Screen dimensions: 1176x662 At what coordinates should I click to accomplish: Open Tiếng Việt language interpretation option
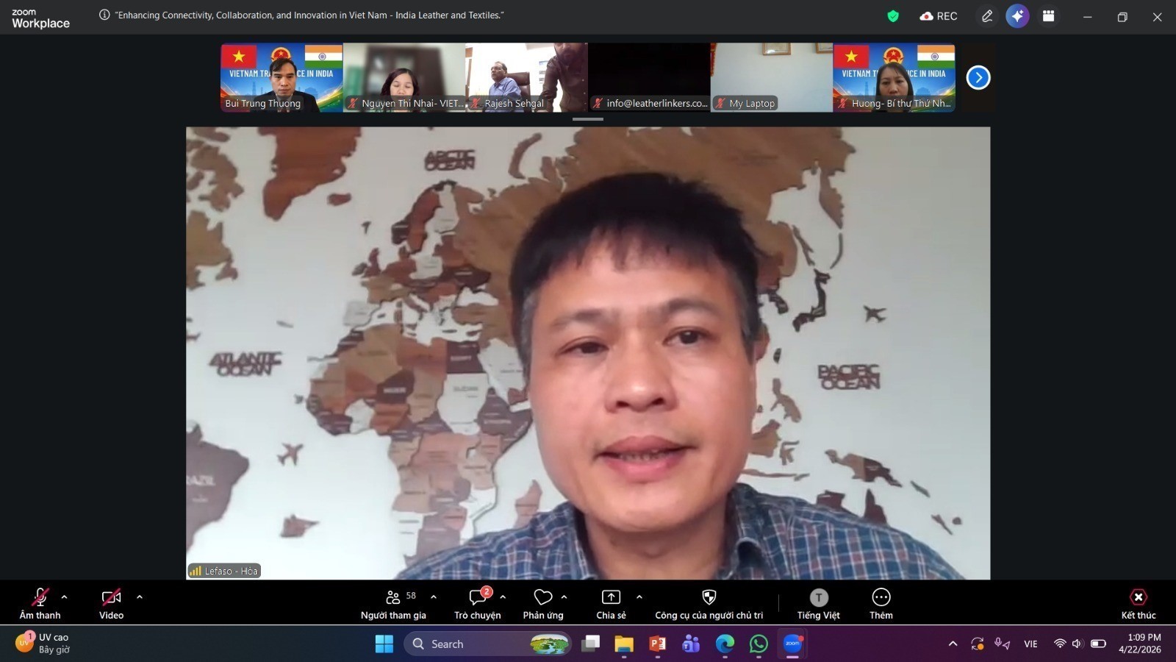pyautogui.click(x=818, y=598)
